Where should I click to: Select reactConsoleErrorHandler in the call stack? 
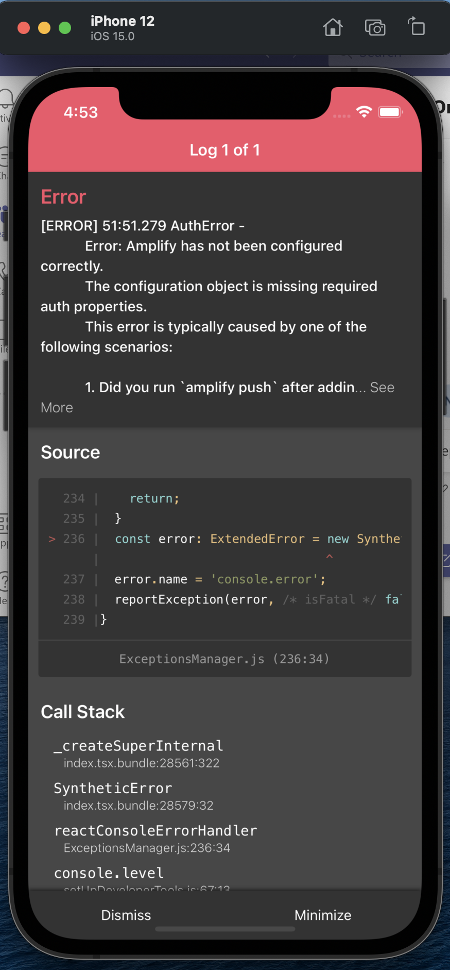tap(155, 830)
